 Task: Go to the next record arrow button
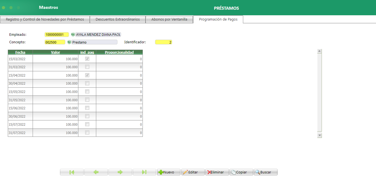tap(120, 172)
